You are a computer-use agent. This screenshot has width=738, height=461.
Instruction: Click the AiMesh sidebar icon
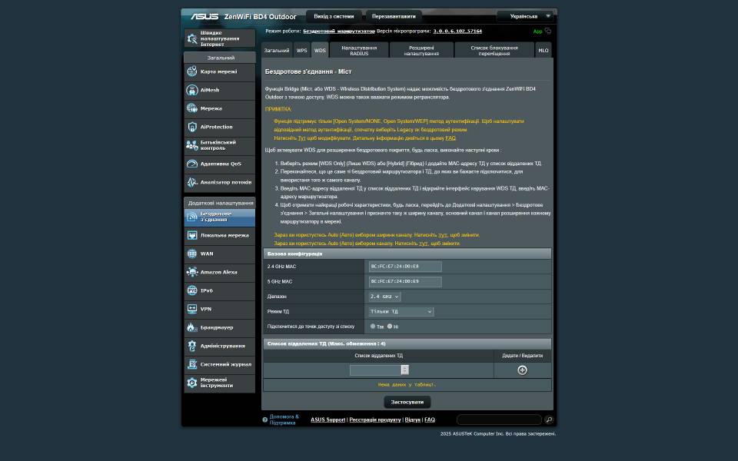point(192,90)
